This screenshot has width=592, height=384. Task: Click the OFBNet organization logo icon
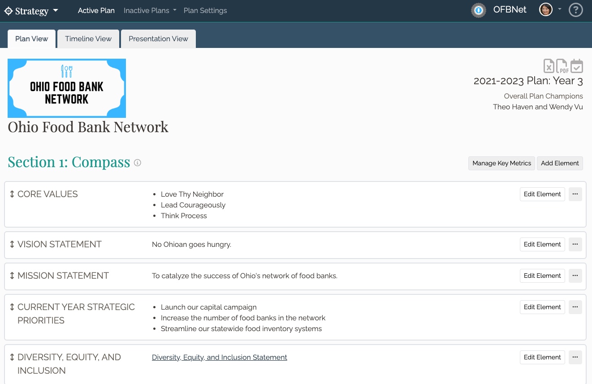tap(479, 10)
